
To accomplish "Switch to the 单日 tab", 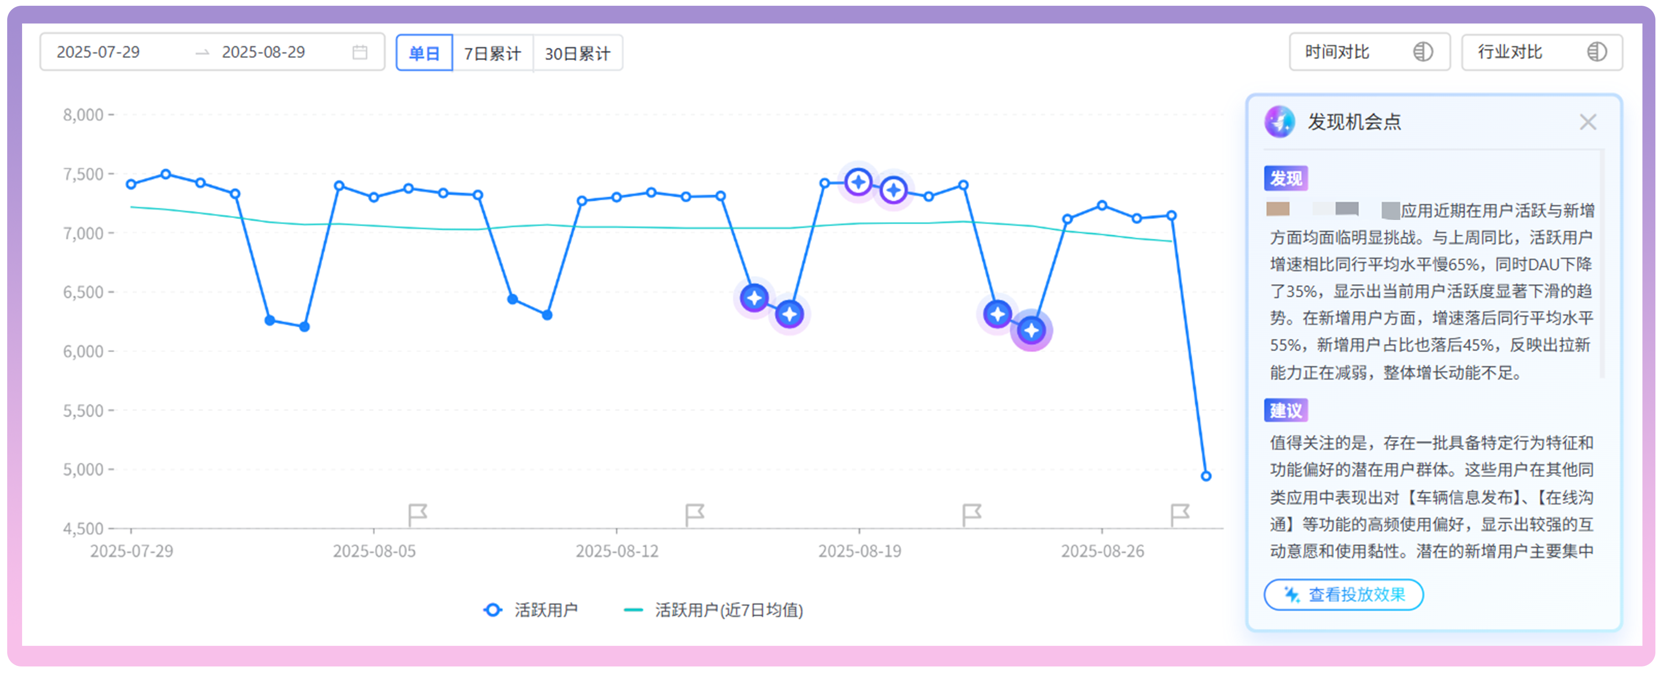I will tap(424, 53).
